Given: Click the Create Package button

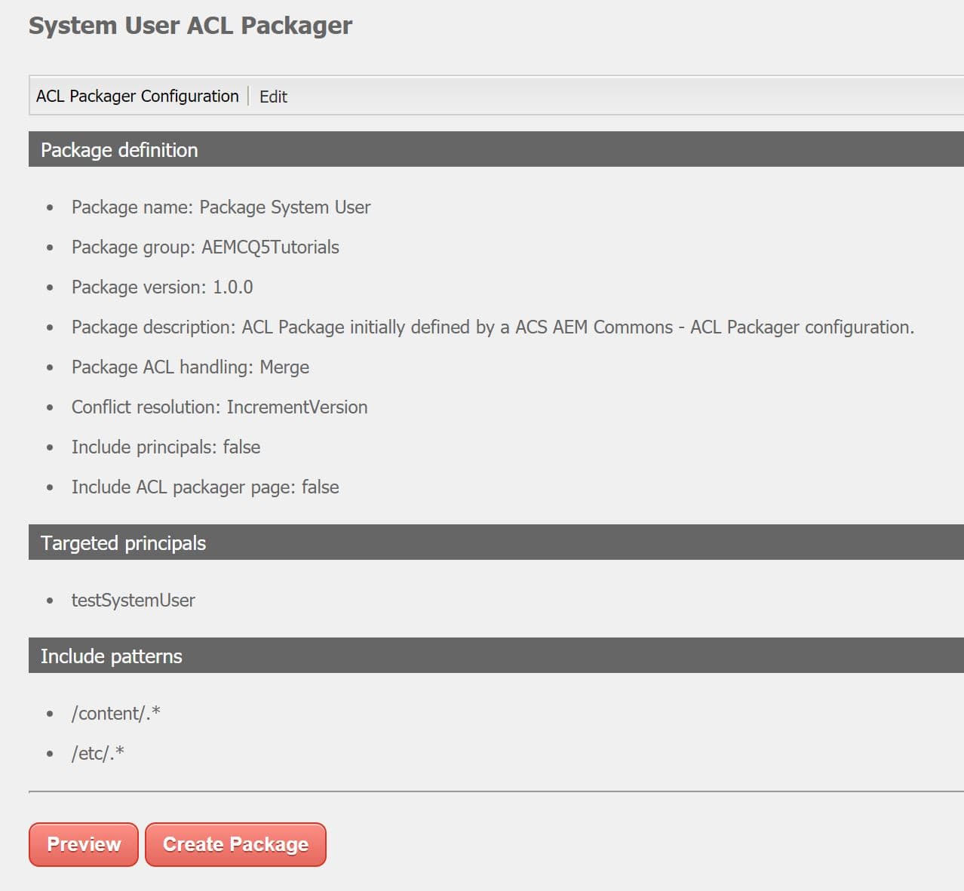Looking at the screenshot, I should (235, 844).
